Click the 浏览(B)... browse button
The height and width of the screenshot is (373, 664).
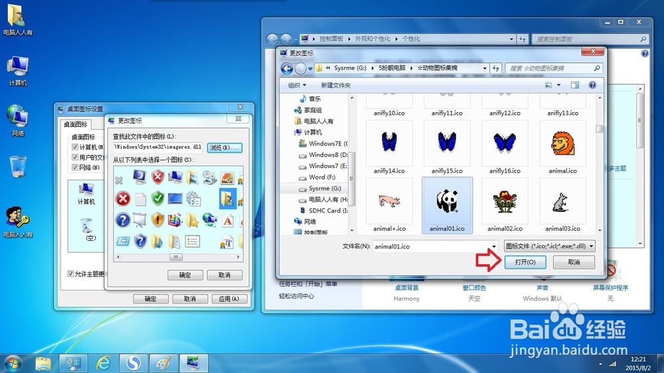pos(225,147)
